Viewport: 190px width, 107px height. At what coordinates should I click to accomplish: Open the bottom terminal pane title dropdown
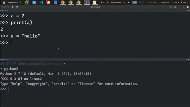coord(4,59)
